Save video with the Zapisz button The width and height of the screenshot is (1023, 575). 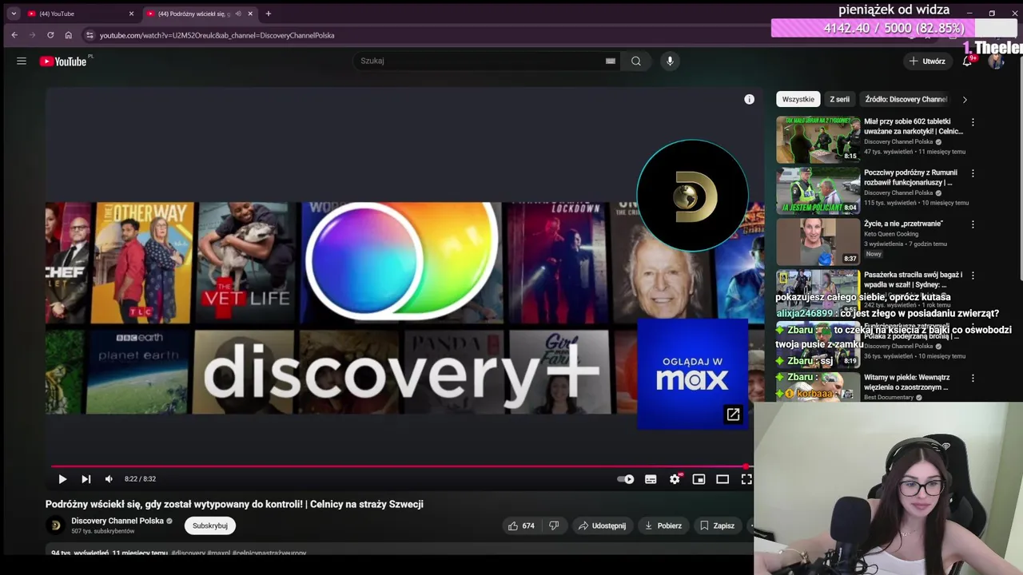[717, 525]
